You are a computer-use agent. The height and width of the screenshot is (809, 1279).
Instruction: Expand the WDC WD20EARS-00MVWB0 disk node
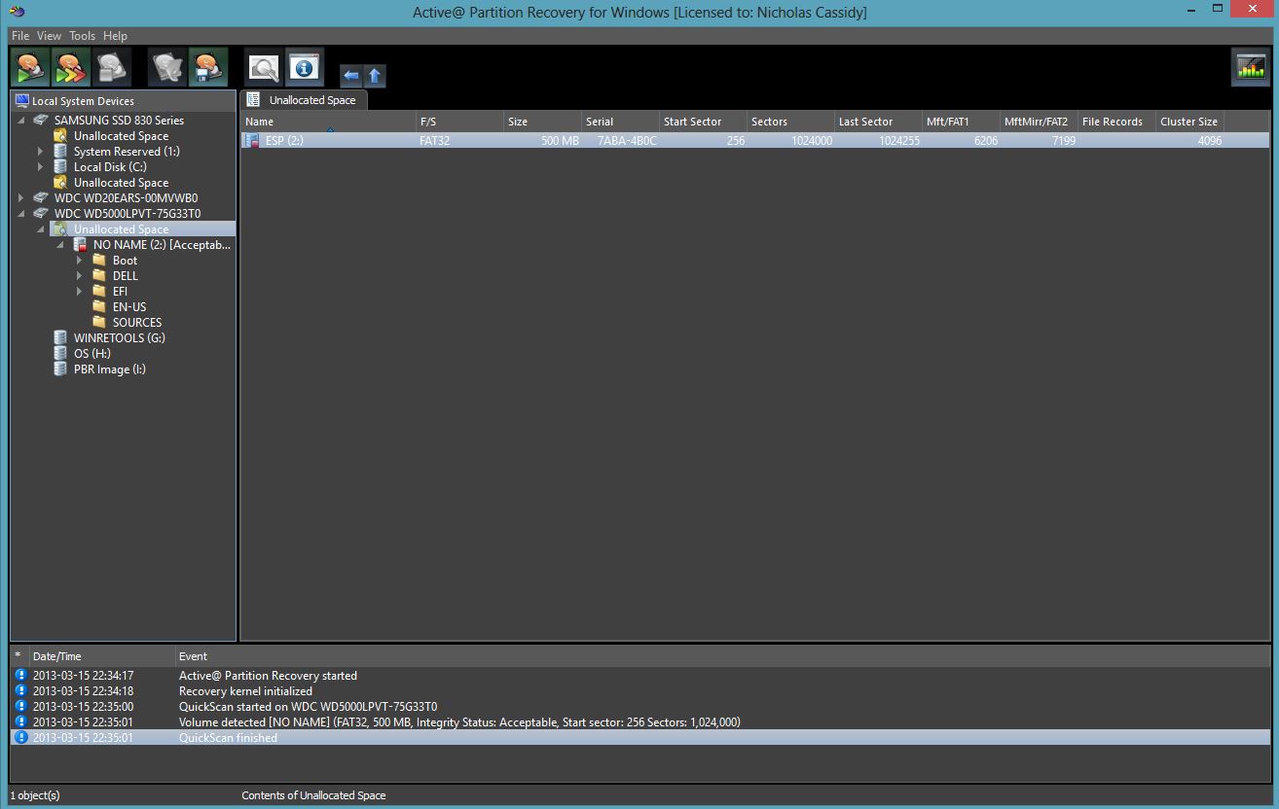[x=21, y=198]
